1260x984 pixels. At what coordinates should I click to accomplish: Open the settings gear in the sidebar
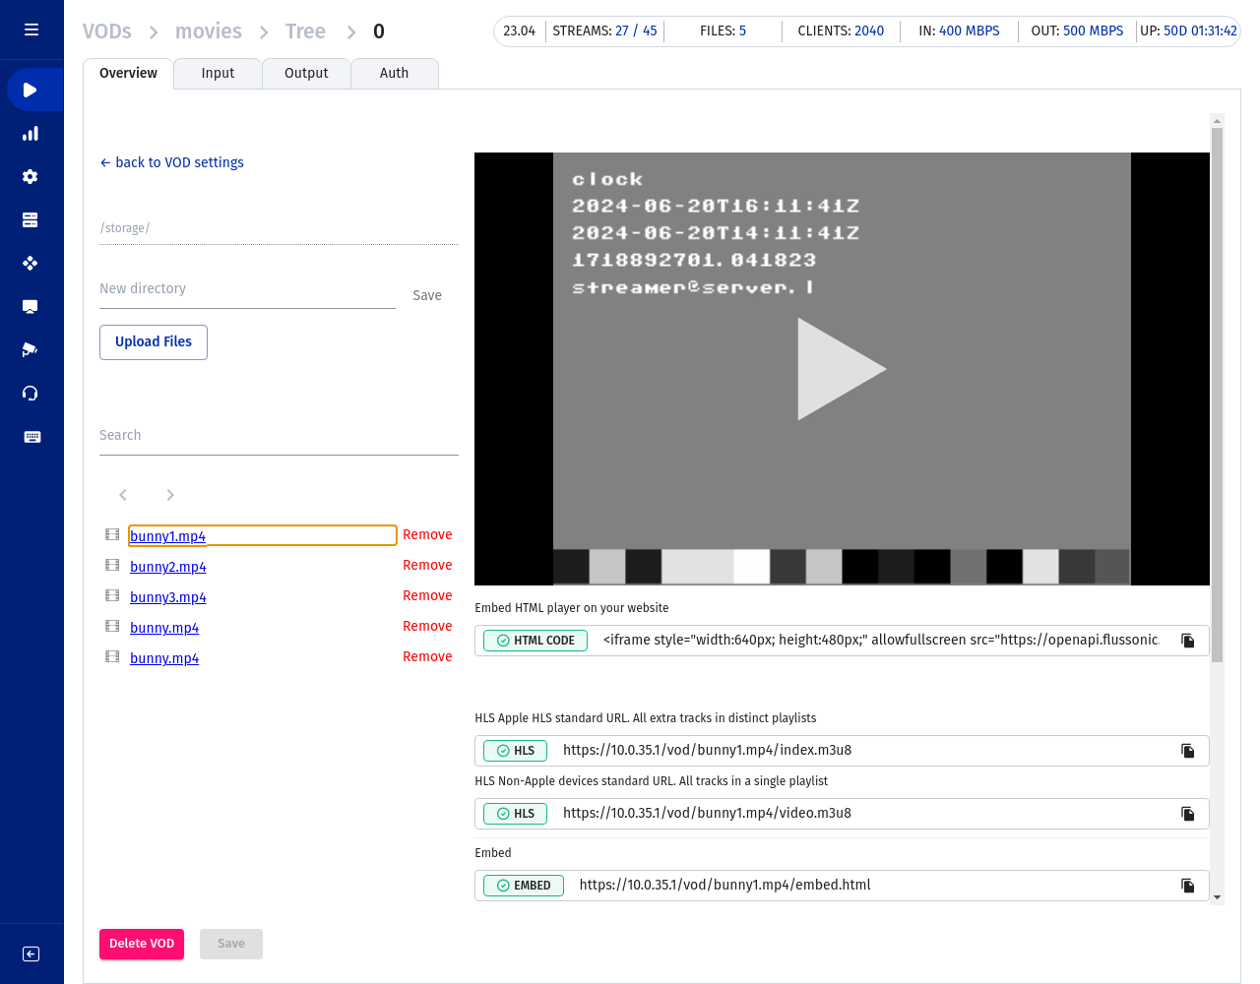coord(31,177)
